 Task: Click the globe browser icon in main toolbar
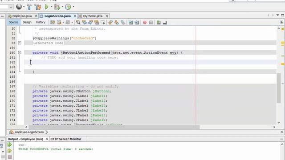pos(19,7)
